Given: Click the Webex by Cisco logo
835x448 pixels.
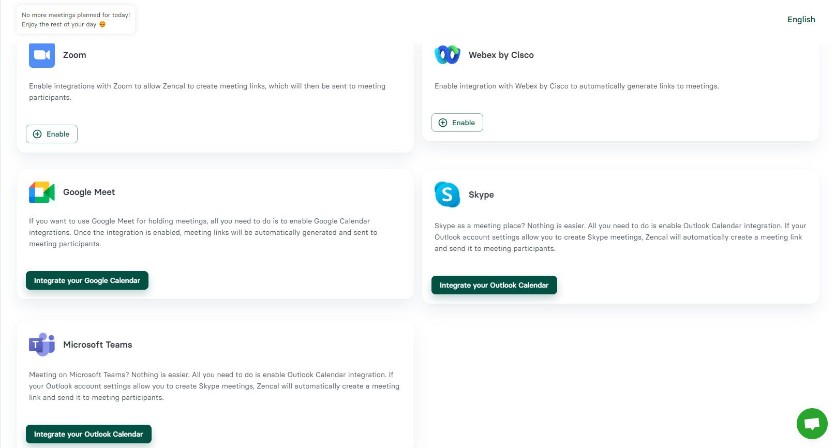Looking at the screenshot, I should point(448,55).
